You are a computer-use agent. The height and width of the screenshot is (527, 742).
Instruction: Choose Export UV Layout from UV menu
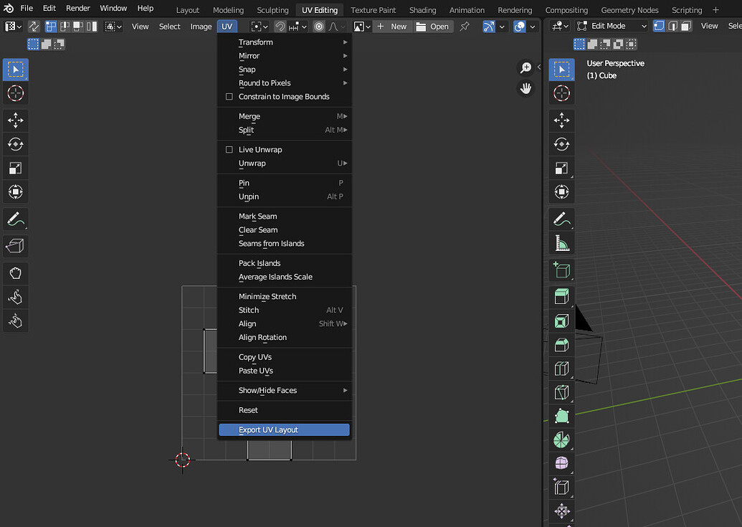tap(285, 429)
